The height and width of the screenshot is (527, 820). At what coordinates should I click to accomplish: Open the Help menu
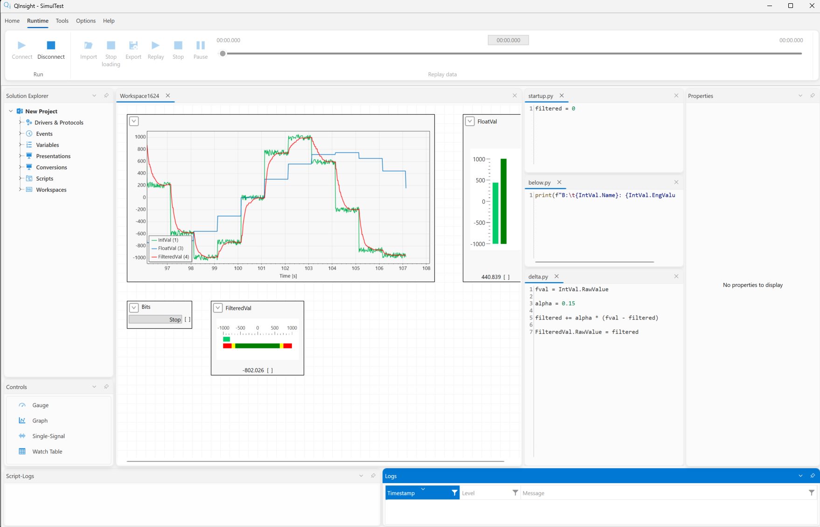pyautogui.click(x=109, y=21)
